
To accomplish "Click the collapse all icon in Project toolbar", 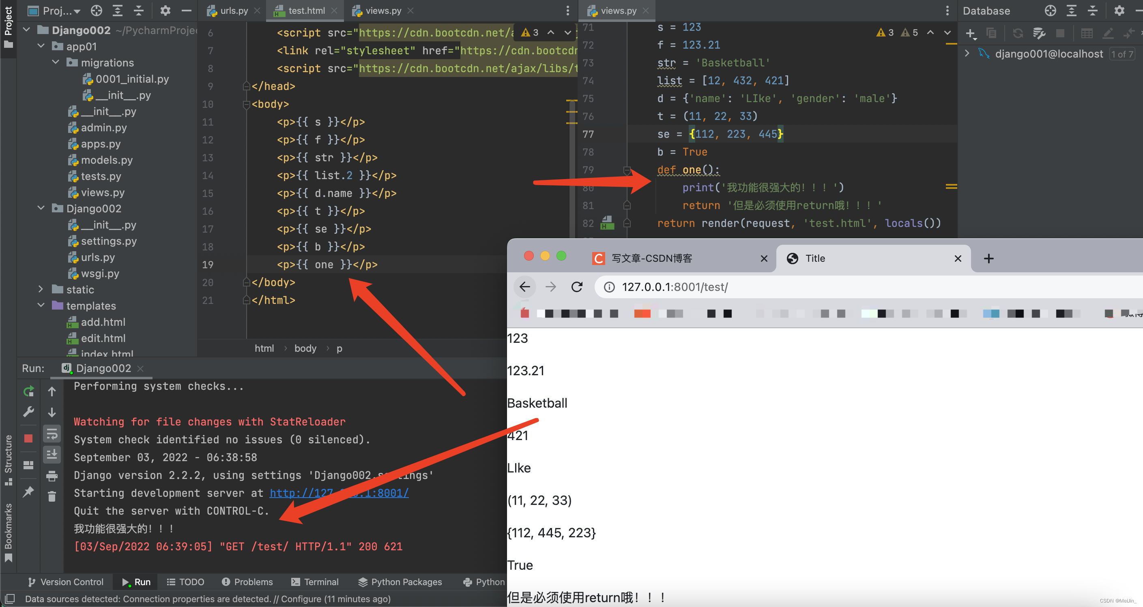I will coord(138,11).
